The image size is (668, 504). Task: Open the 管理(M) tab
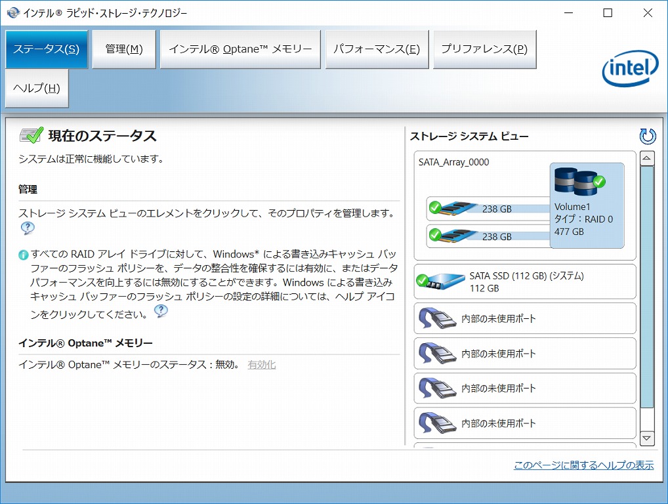[x=124, y=49]
